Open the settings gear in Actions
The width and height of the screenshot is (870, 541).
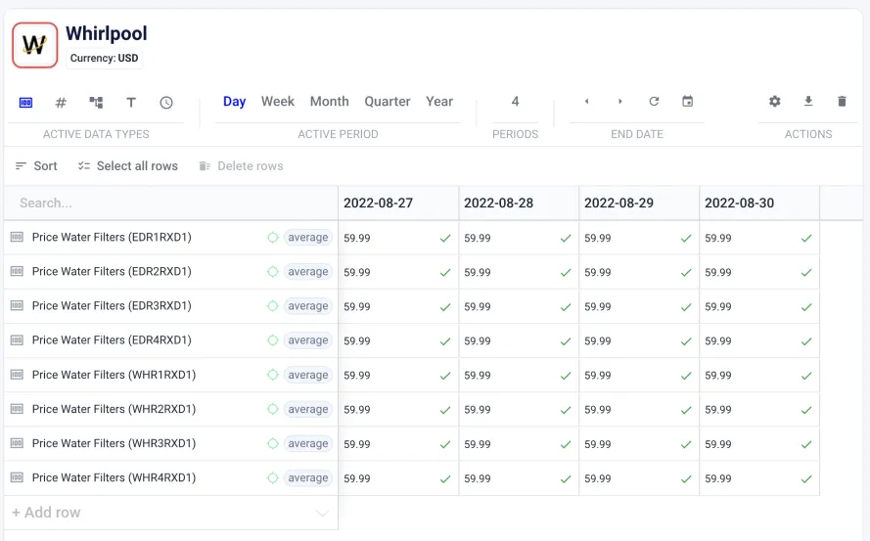click(774, 102)
